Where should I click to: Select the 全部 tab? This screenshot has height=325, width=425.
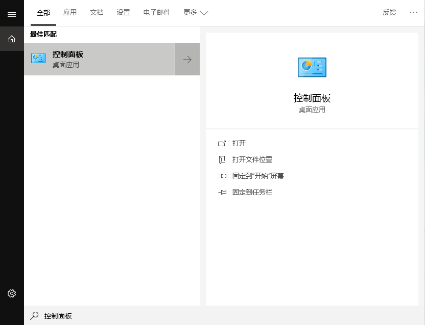pos(43,12)
